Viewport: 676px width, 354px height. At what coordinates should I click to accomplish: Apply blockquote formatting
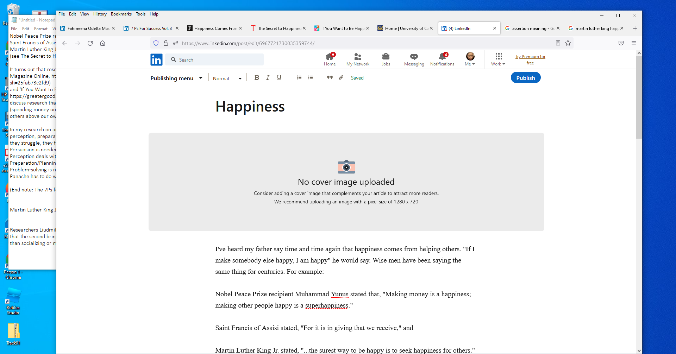(x=330, y=78)
